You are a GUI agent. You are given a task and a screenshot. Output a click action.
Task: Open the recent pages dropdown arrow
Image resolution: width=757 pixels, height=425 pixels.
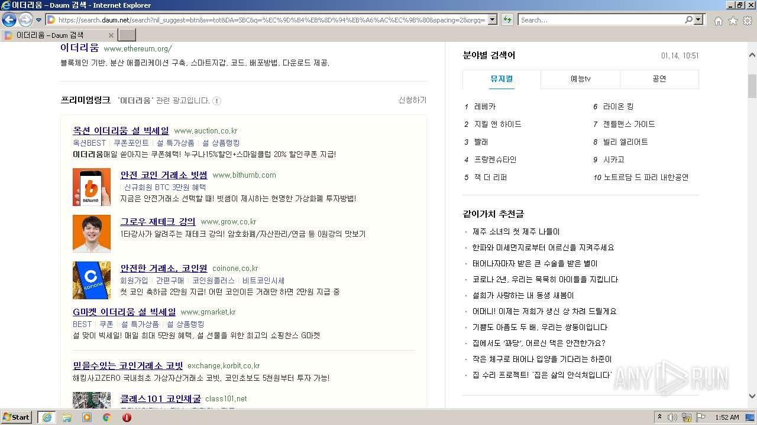38,20
